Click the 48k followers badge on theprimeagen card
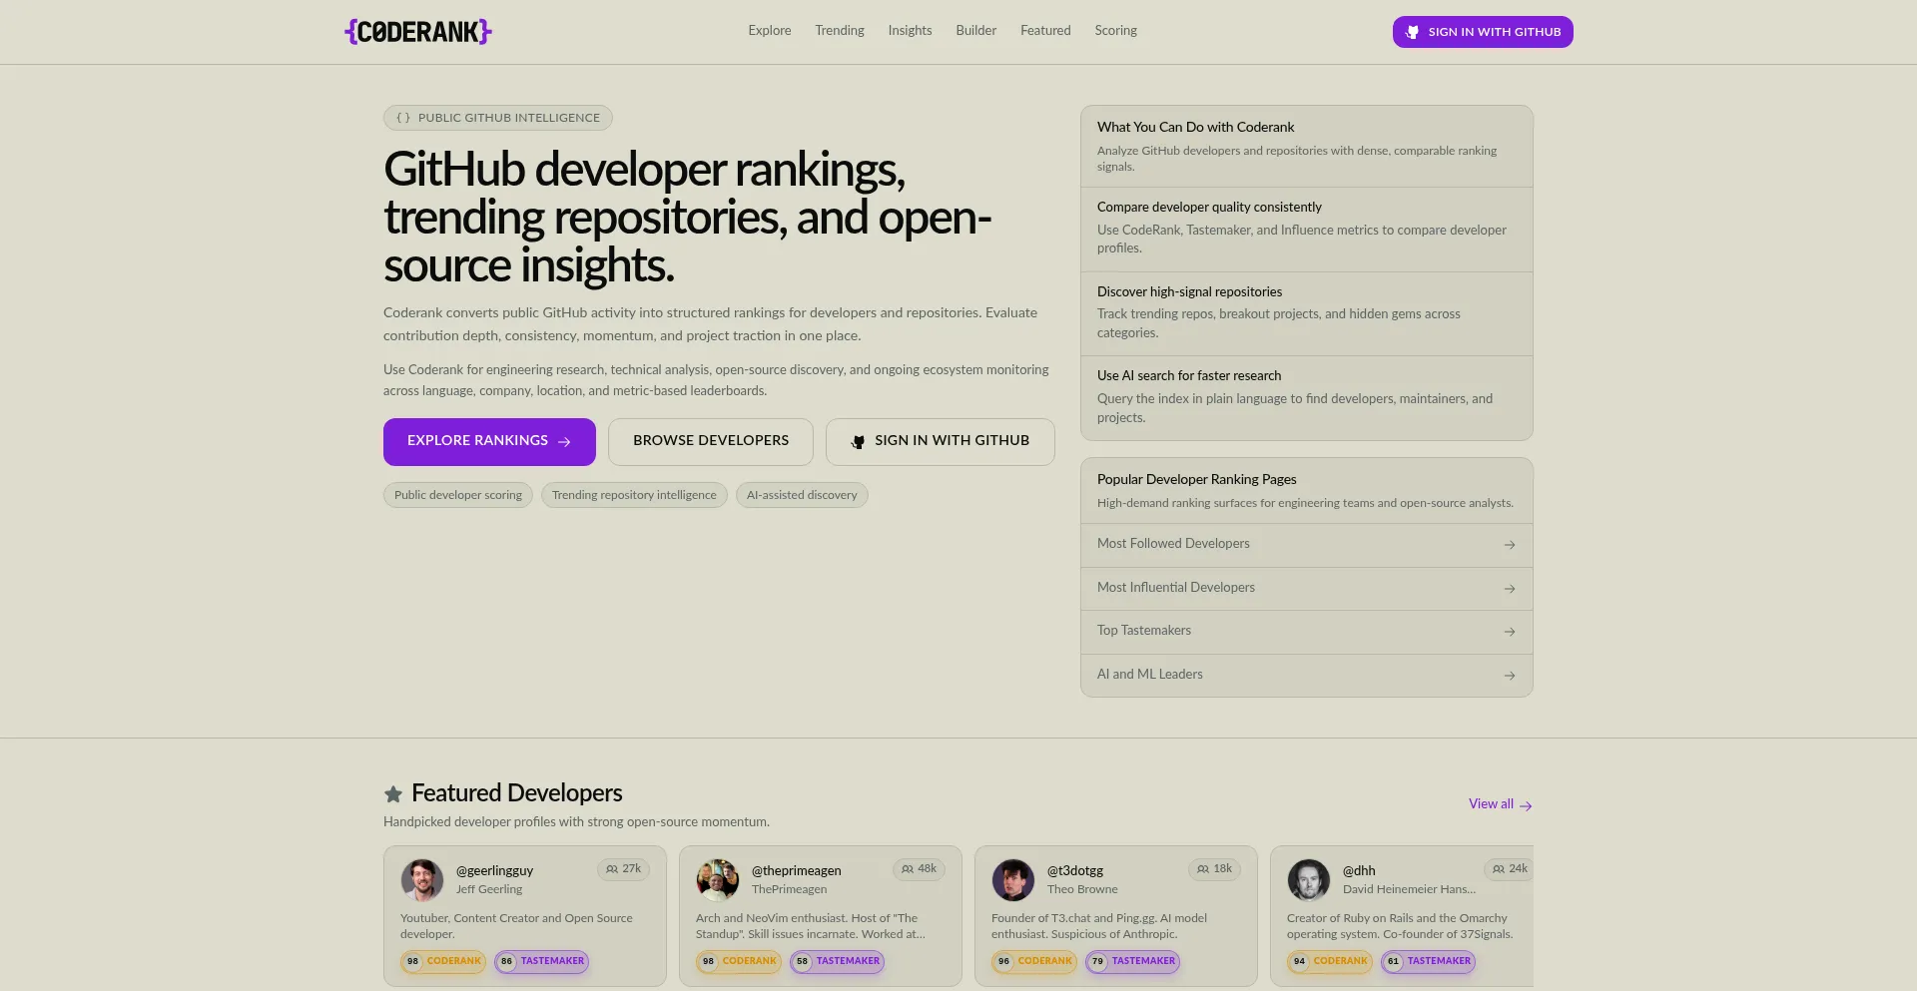1917x991 pixels. pos(920,869)
